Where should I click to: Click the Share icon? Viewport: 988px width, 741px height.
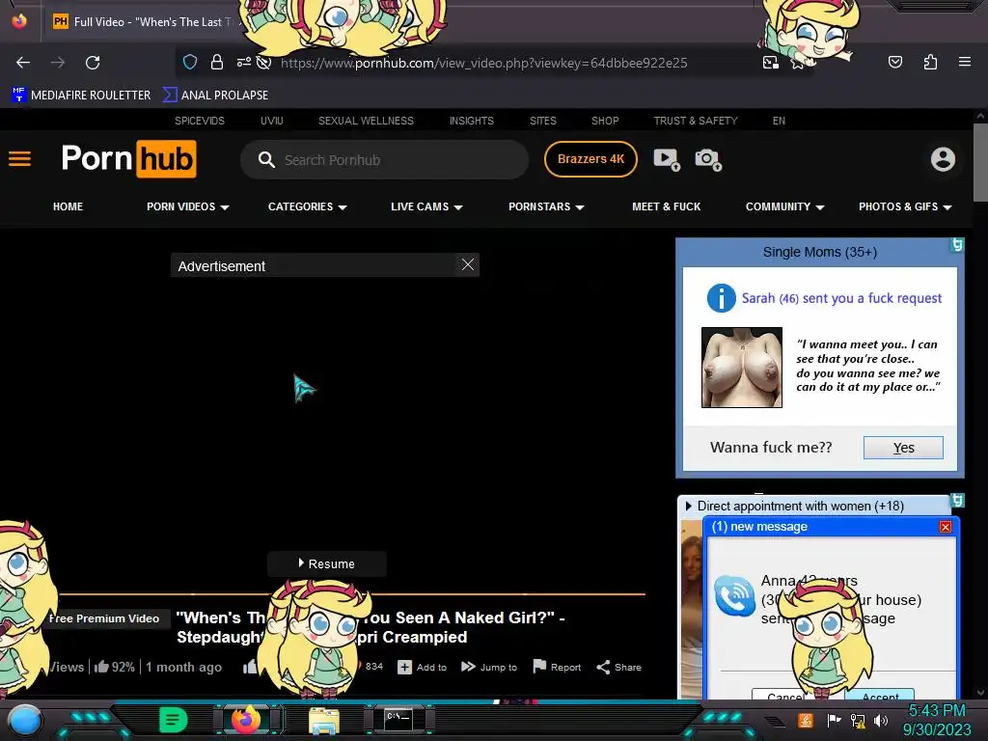[x=603, y=667]
